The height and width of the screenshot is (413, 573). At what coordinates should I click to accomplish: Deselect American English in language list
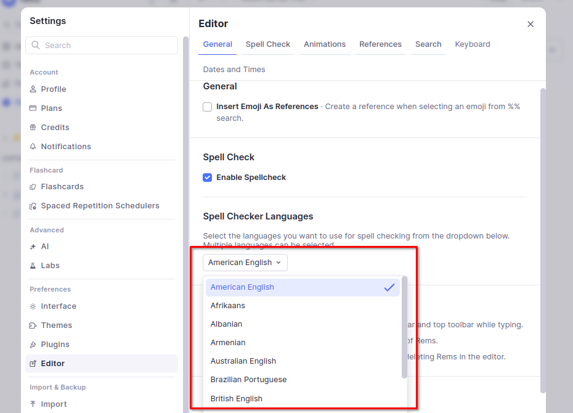point(302,287)
